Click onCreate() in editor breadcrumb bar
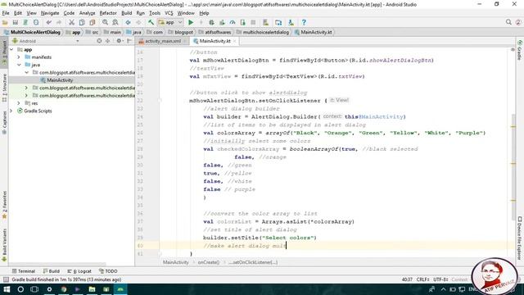The width and height of the screenshot is (524, 295). [209, 262]
